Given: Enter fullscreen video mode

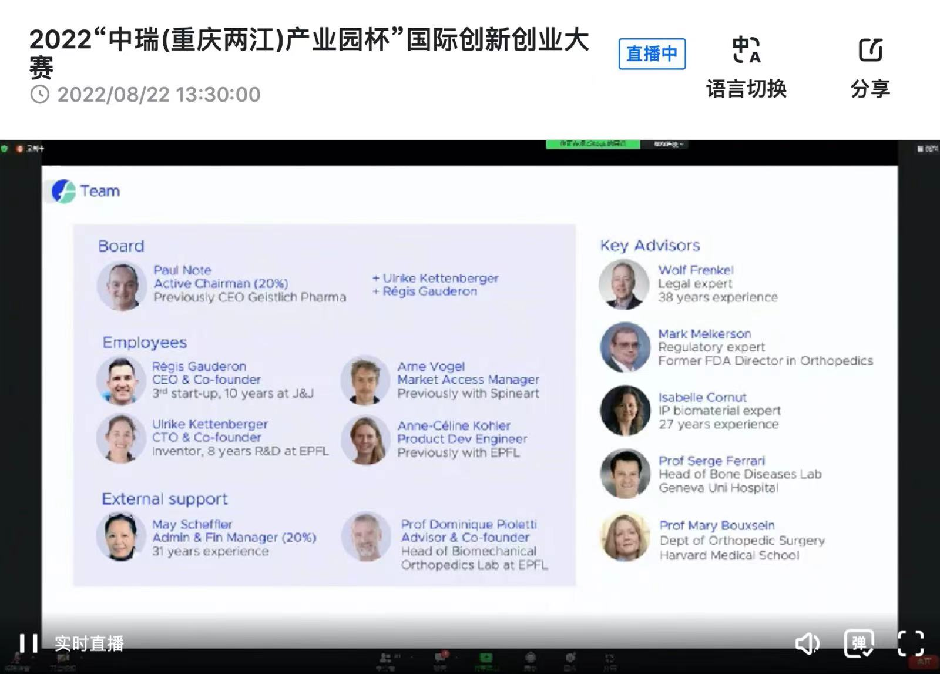Looking at the screenshot, I should (910, 644).
